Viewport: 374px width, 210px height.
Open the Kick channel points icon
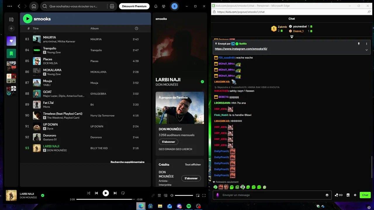(338, 195)
